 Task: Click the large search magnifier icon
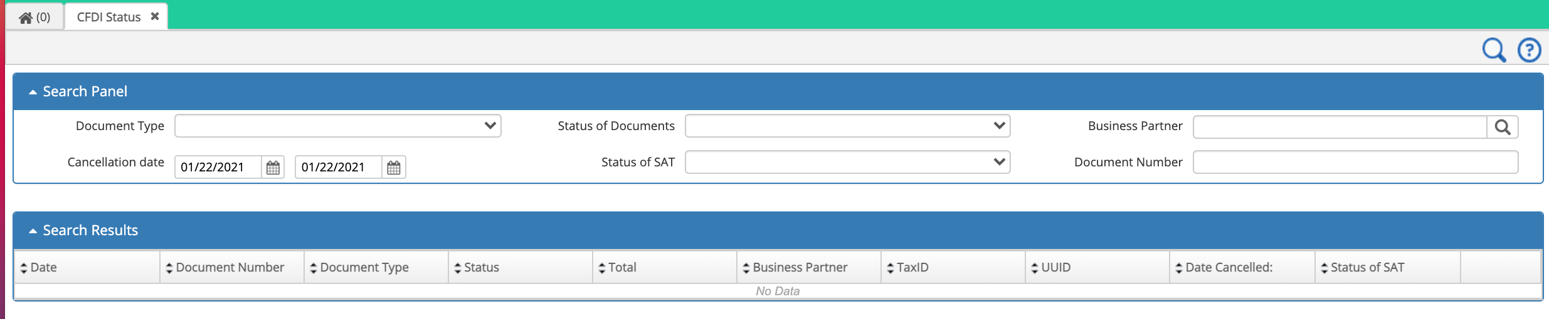pos(1494,50)
